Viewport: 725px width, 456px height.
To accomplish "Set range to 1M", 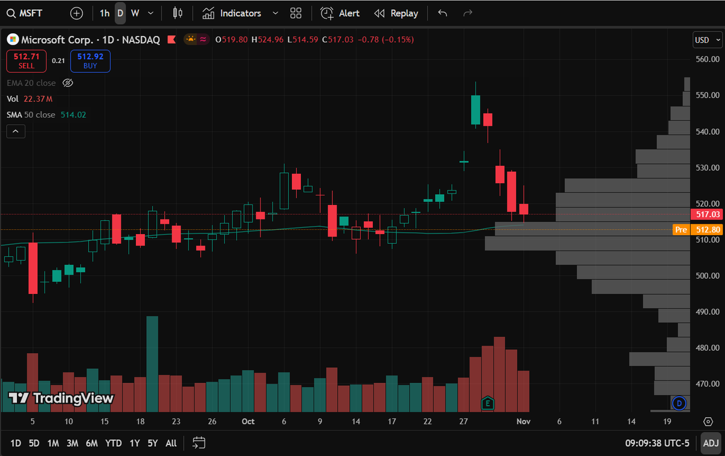I will 53,443.
